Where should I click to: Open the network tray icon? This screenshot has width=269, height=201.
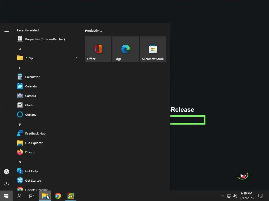pos(229,196)
